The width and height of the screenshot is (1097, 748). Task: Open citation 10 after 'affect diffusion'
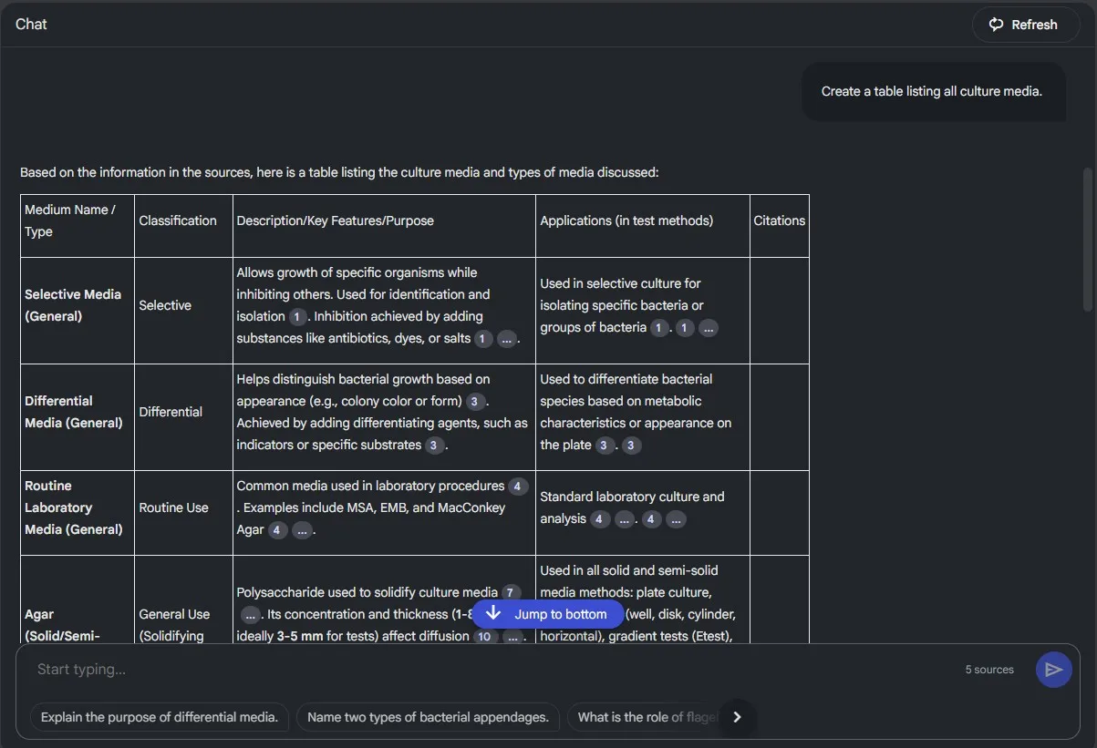click(x=483, y=637)
